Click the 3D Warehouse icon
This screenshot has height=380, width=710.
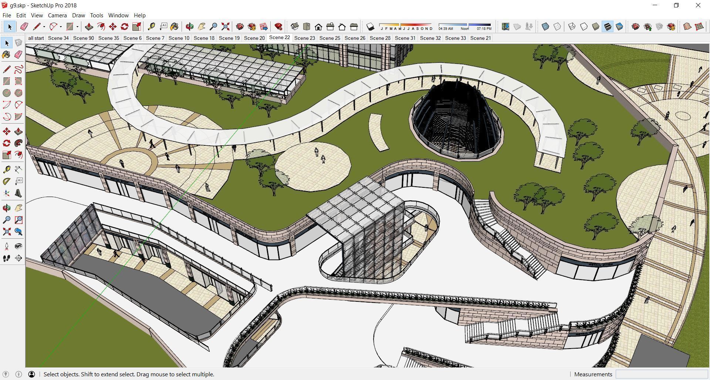pos(240,27)
